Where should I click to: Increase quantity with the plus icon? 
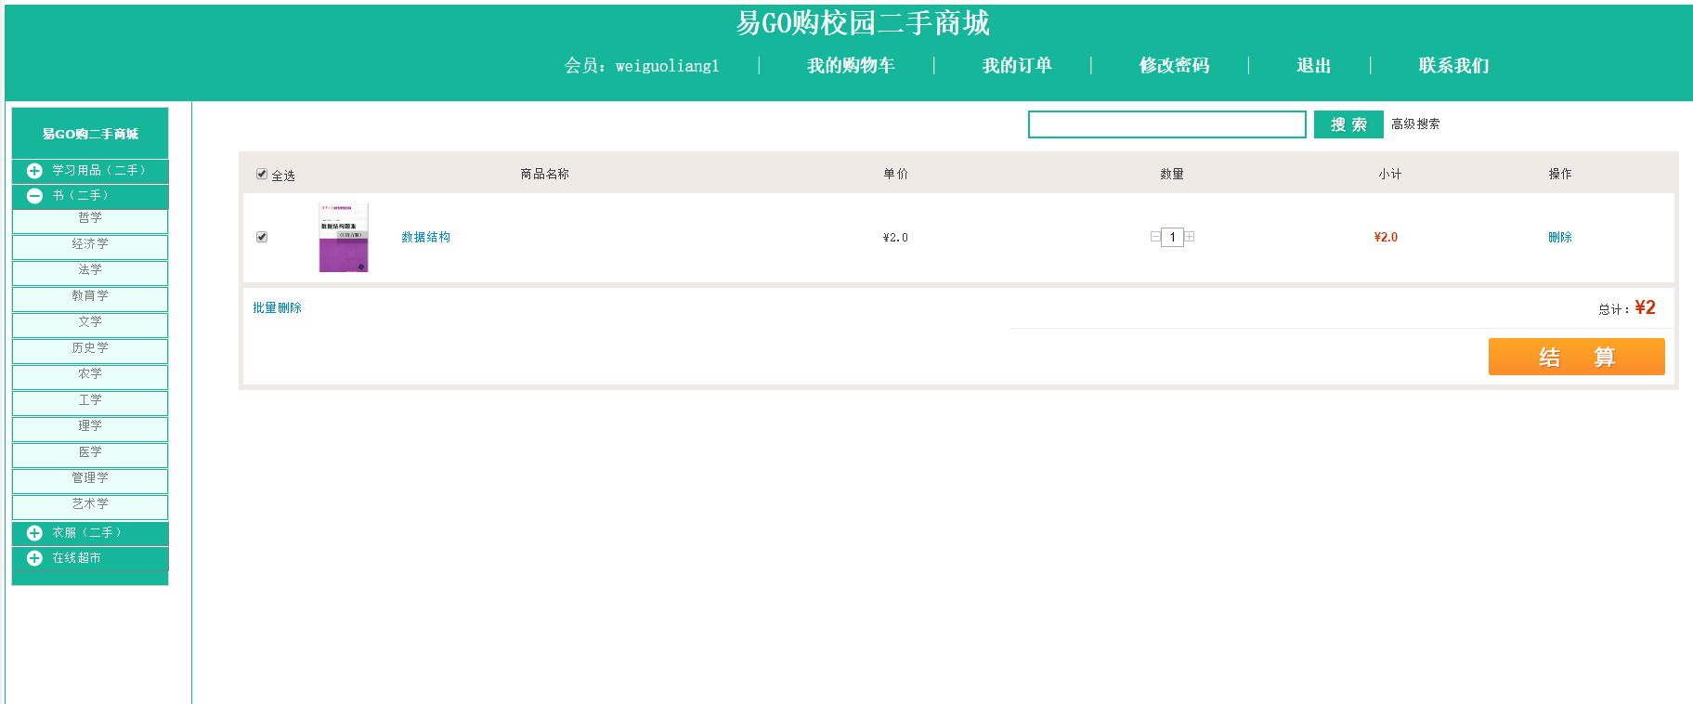(x=1190, y=237)
